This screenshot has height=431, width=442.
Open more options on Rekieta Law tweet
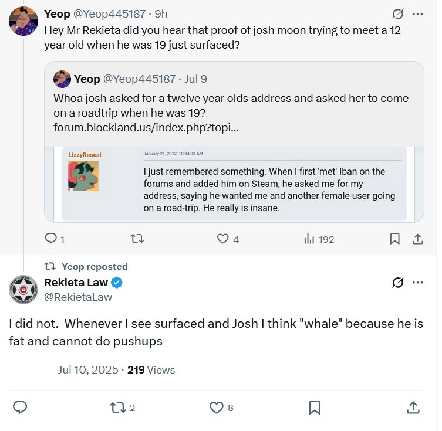418,283
